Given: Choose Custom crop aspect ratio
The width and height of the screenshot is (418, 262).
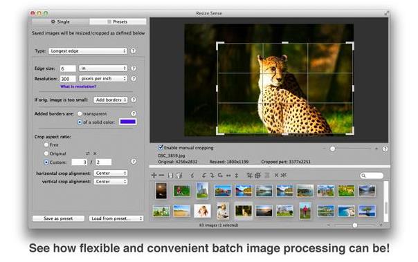Looking at the screenshot, I should click(x=46, y=162).
